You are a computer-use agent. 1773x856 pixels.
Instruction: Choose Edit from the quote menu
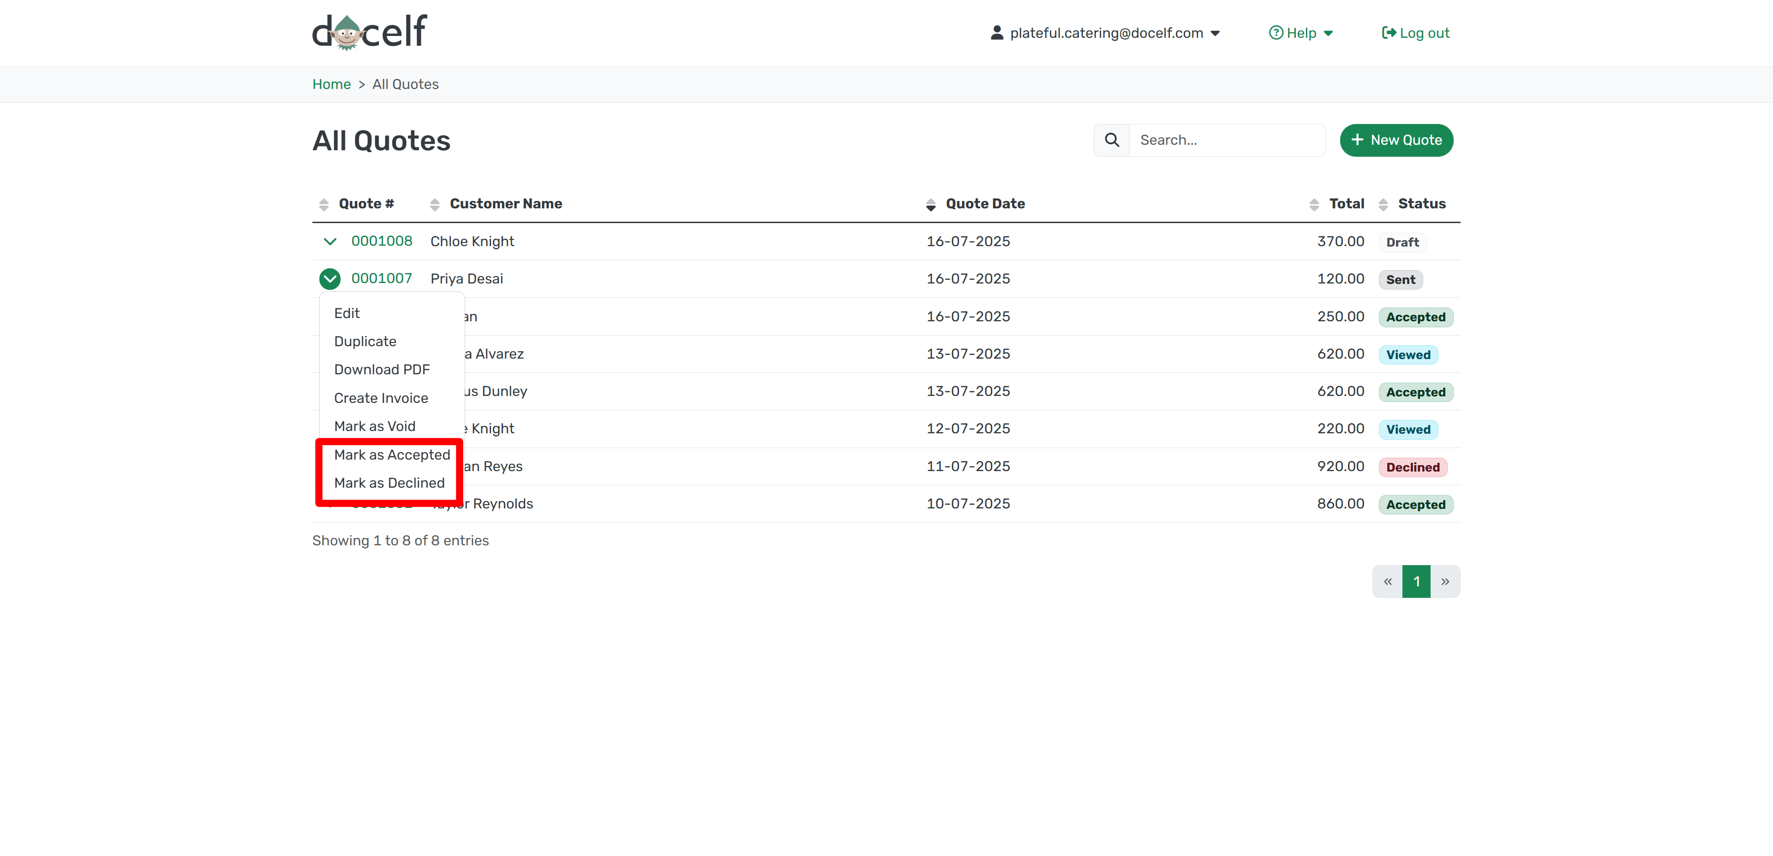[x=347, y=313]
